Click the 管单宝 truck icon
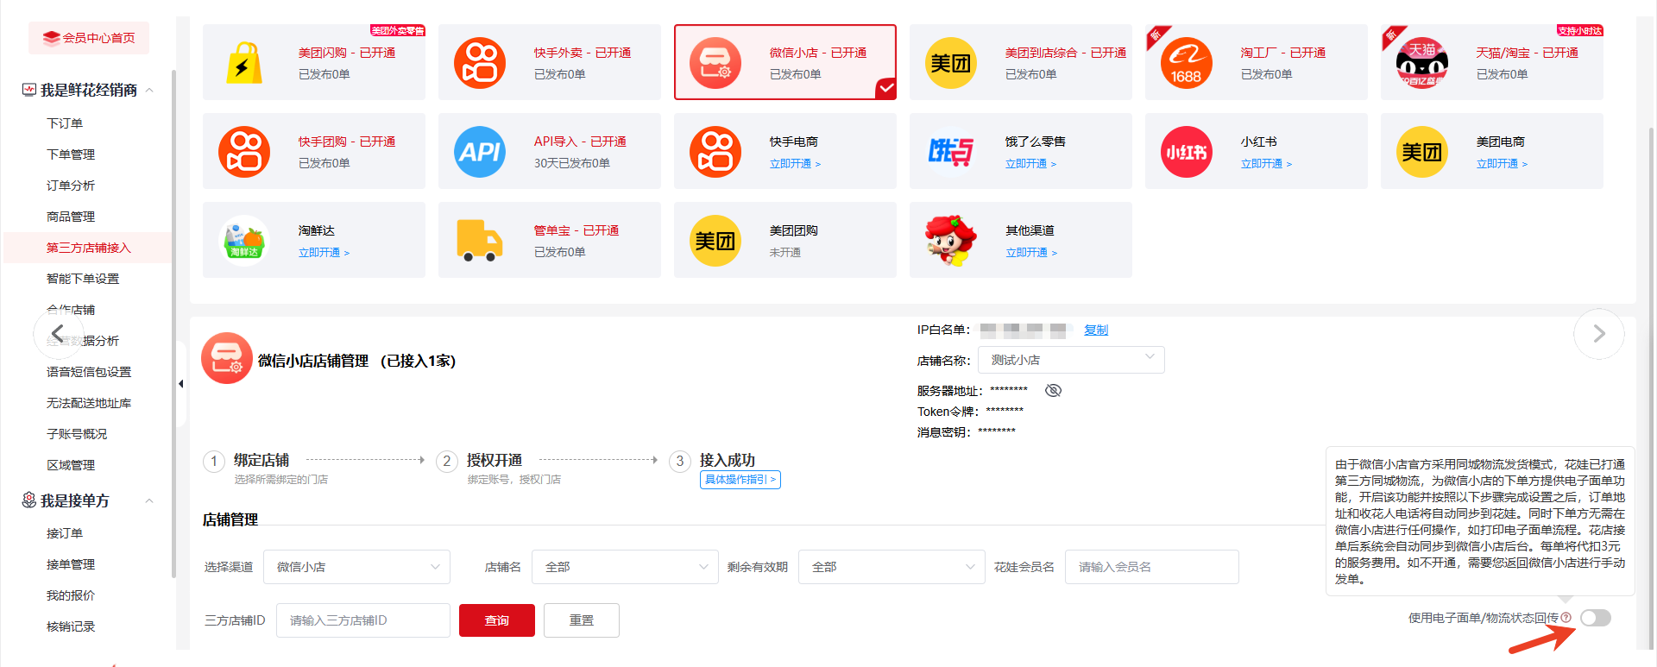The width and height of the screenshot is (1657, 667). (480, 241)
